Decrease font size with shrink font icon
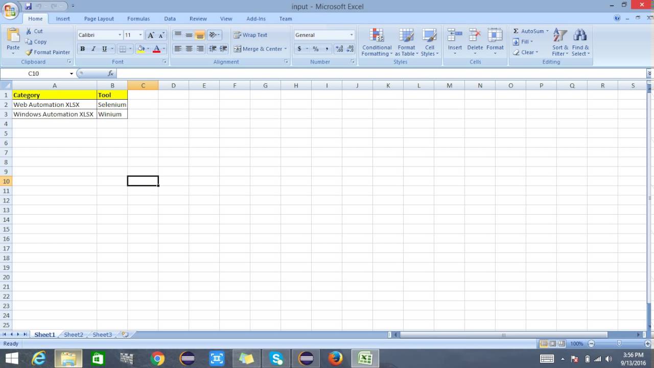 point(161,35)
